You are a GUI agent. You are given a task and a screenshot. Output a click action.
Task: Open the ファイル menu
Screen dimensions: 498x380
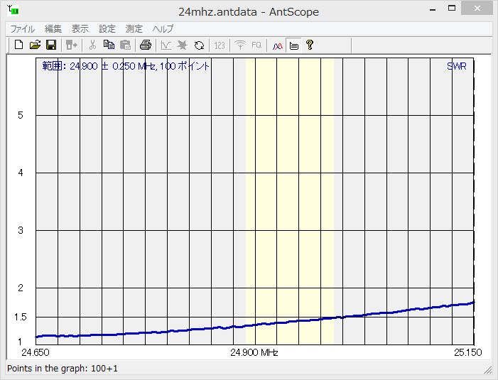pyautogui.click(x=22, y=29)
